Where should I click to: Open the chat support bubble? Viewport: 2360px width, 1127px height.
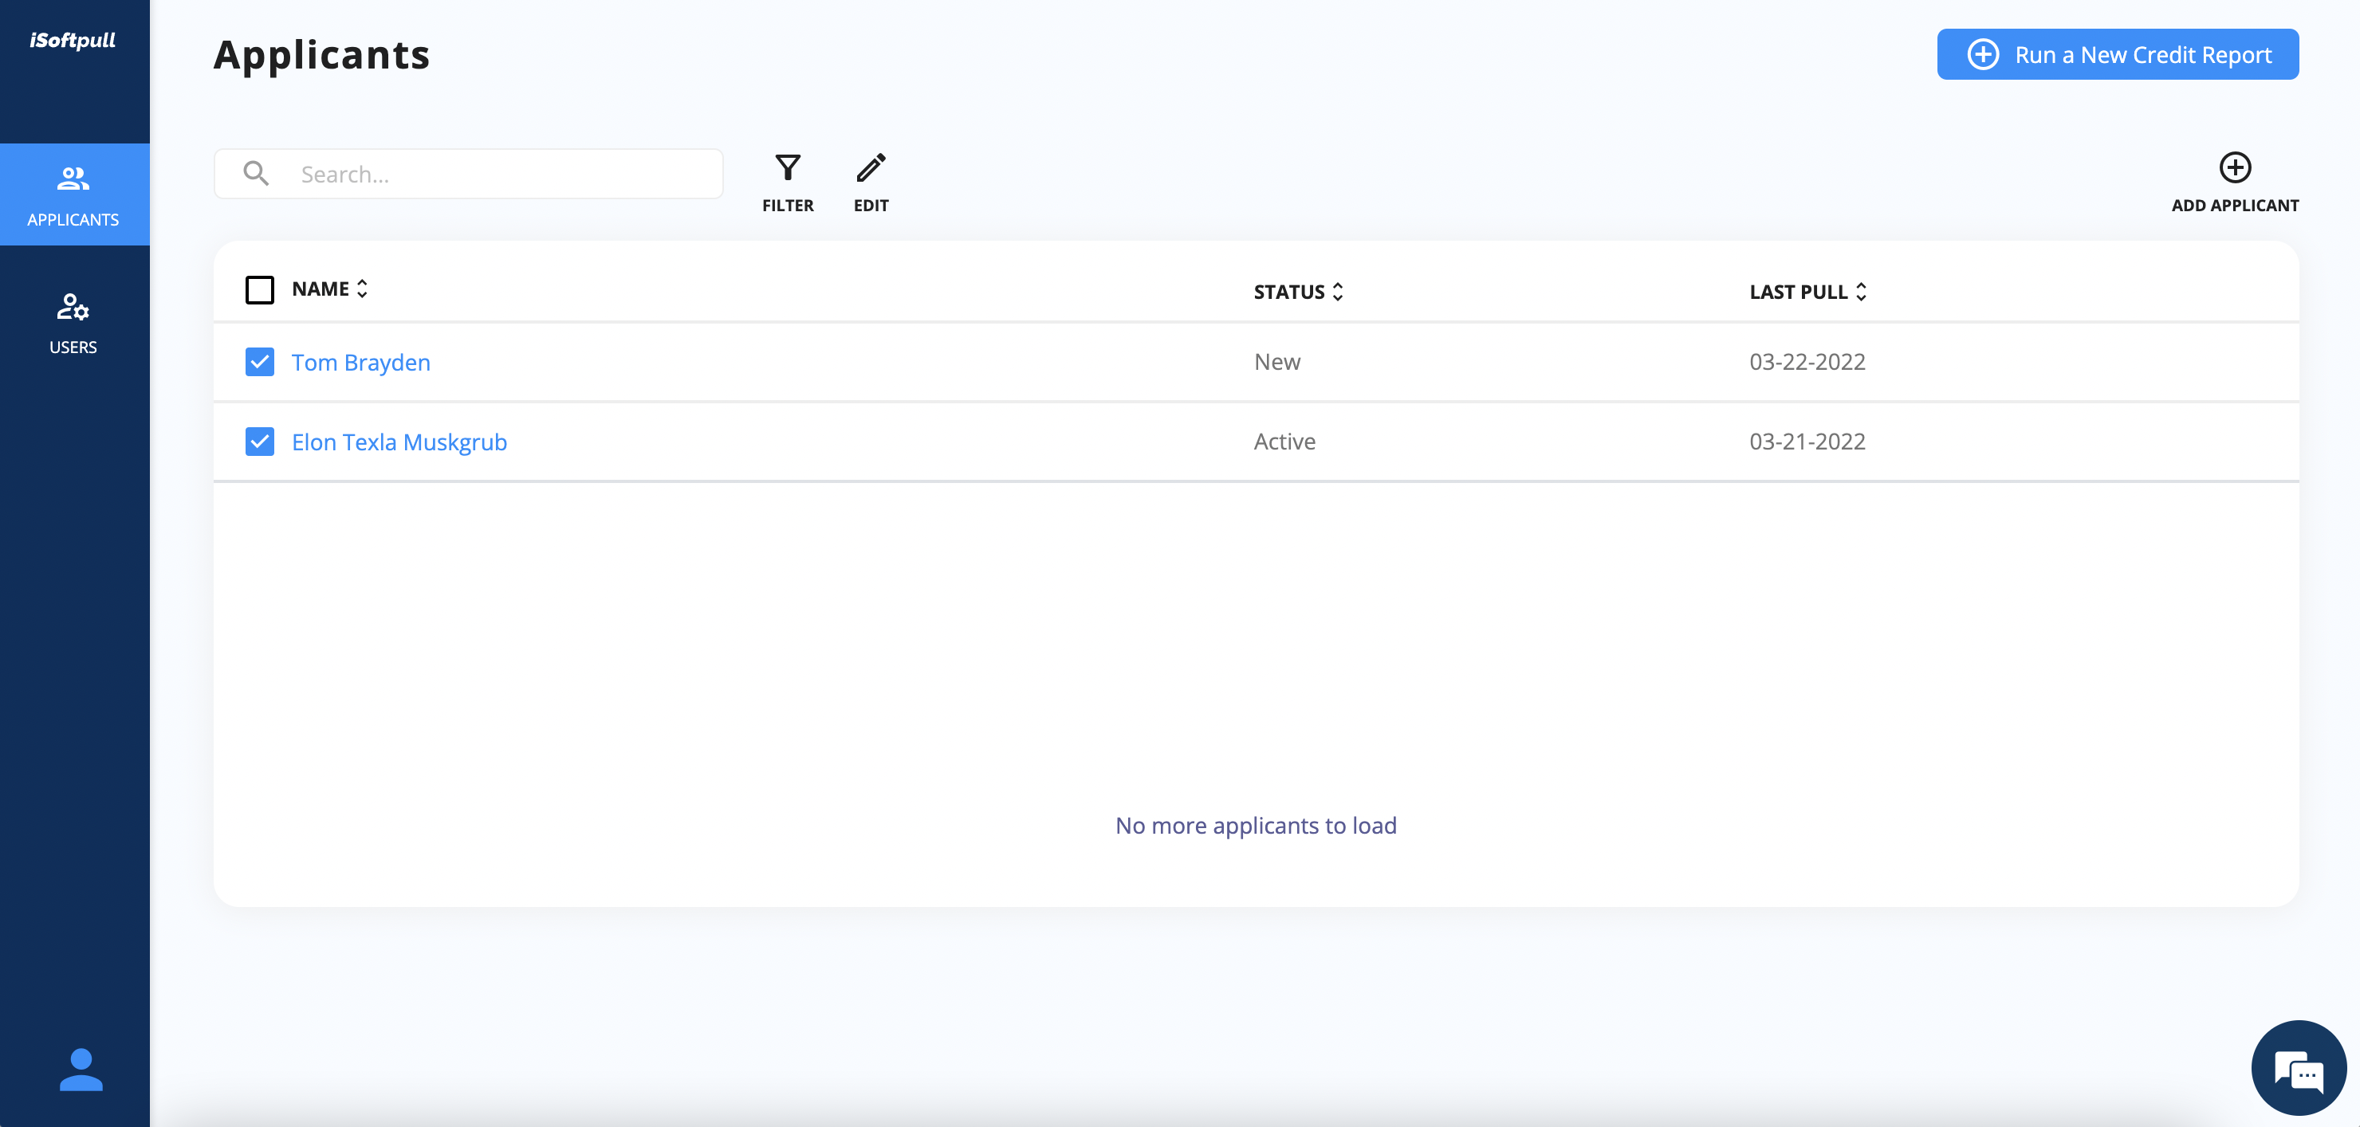pos(2298,1066)
